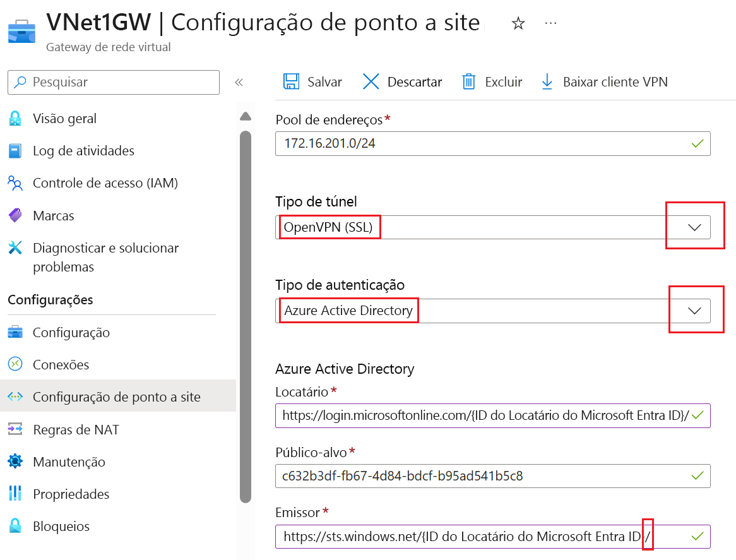Screen dimensions: 736x560
Task: Click the OpenVPN (SSL) selected value
Action: [x=328, y=227]
